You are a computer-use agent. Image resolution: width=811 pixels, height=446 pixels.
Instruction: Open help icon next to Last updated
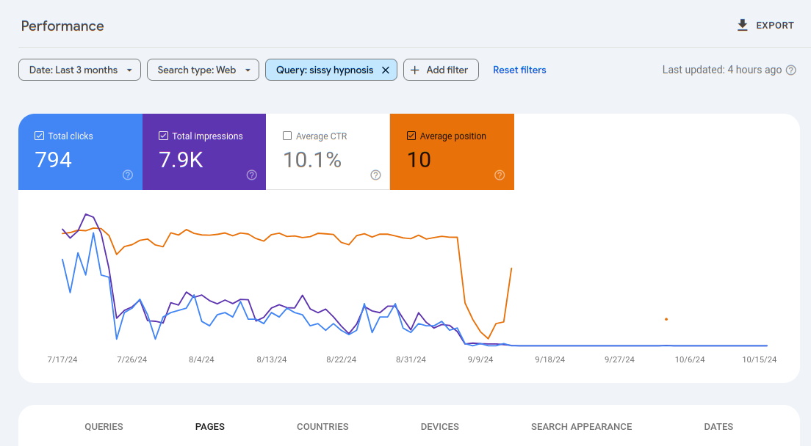[791, 70]
